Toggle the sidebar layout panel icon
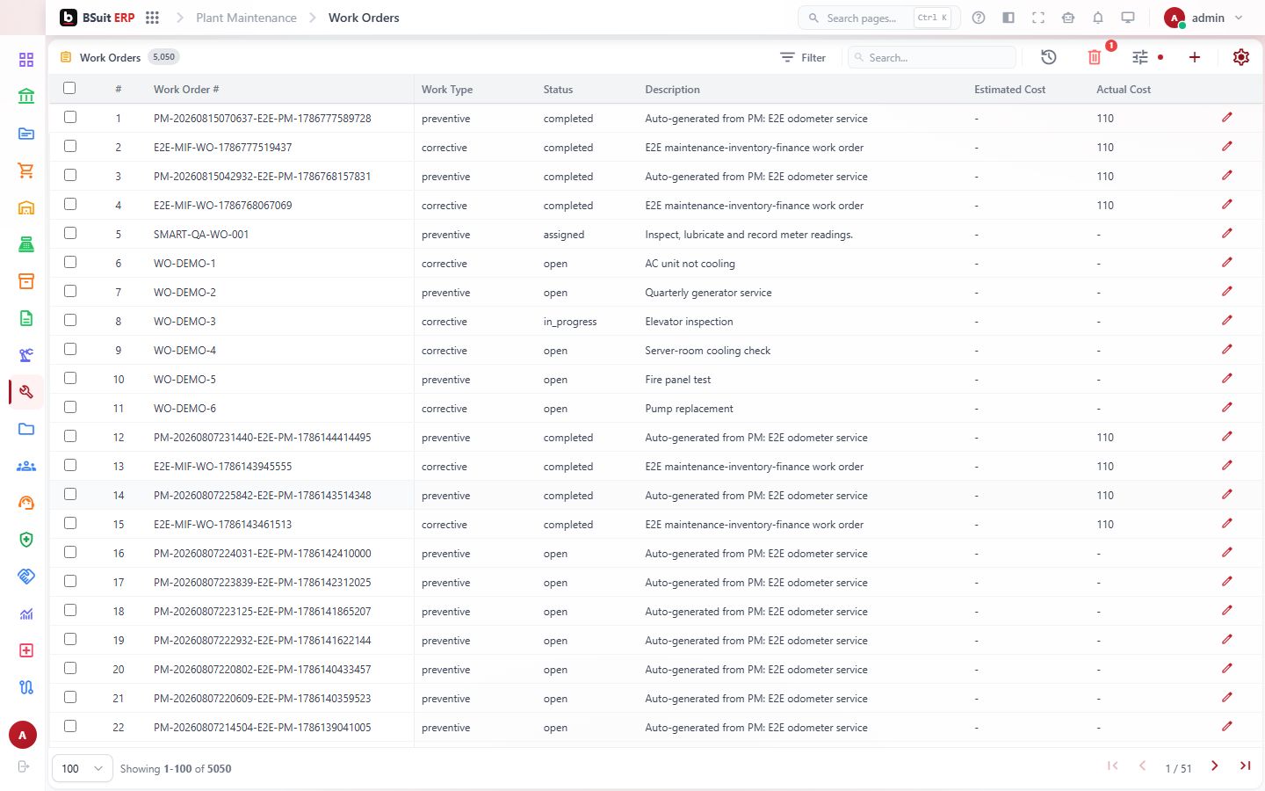Screen dimensions: 1265x791 (x=1008, y=18)
